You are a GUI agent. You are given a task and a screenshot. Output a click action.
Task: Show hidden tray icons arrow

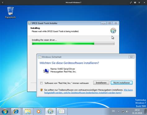(x=118, y=112)
